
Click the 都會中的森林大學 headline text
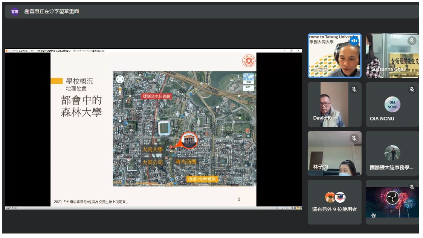click(81, 106)
